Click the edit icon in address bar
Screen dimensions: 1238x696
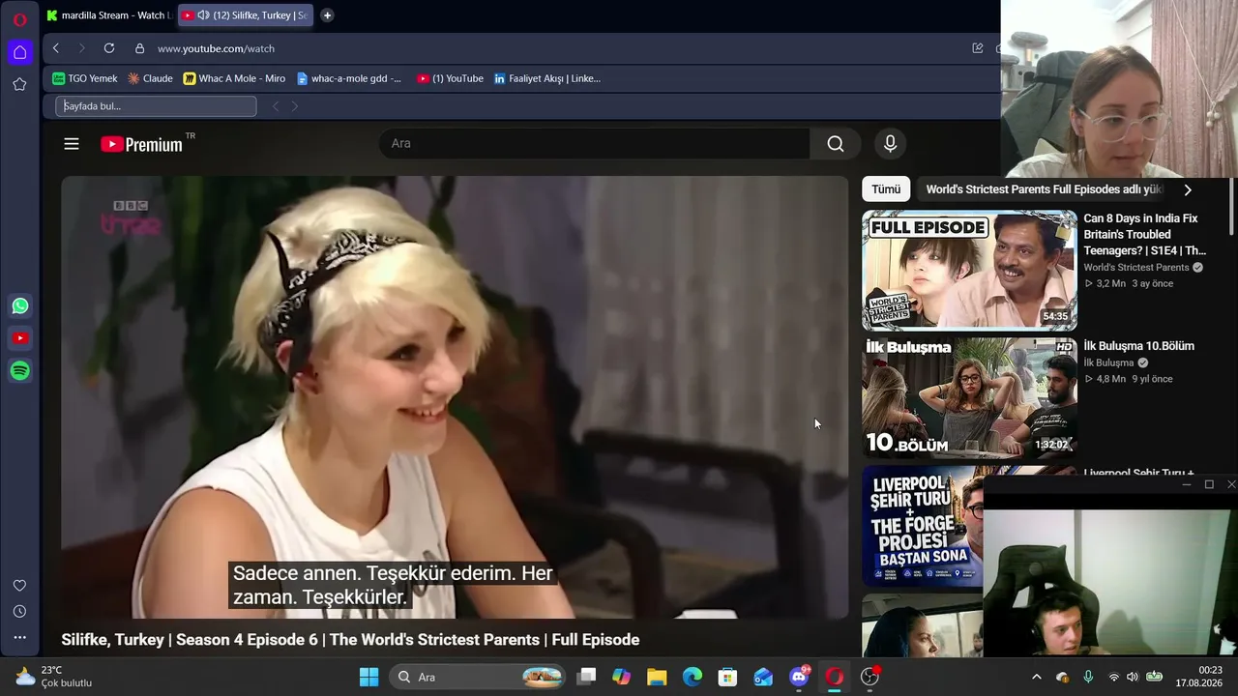[978, 48]
